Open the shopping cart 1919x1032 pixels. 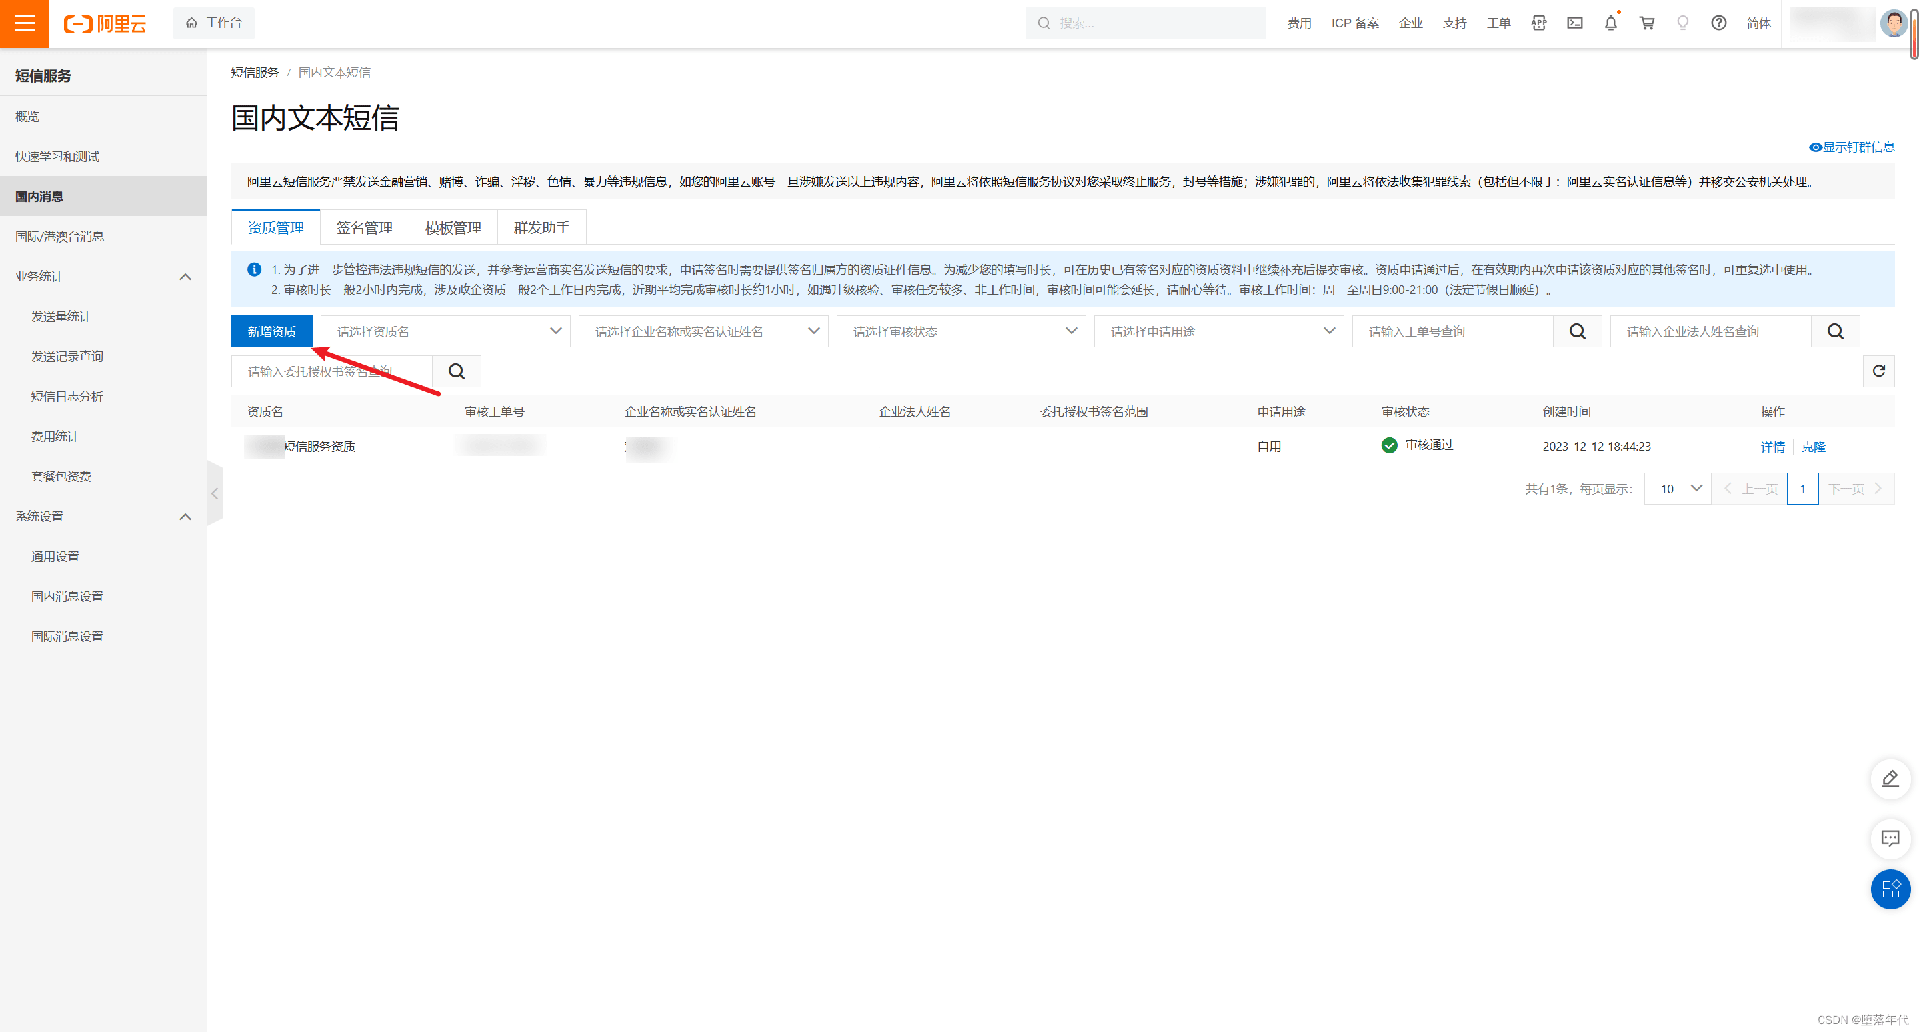click(1647, 23)
